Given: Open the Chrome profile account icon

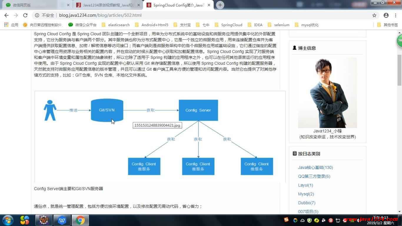Looking at the screenshot, I should (x=386, y=15).
